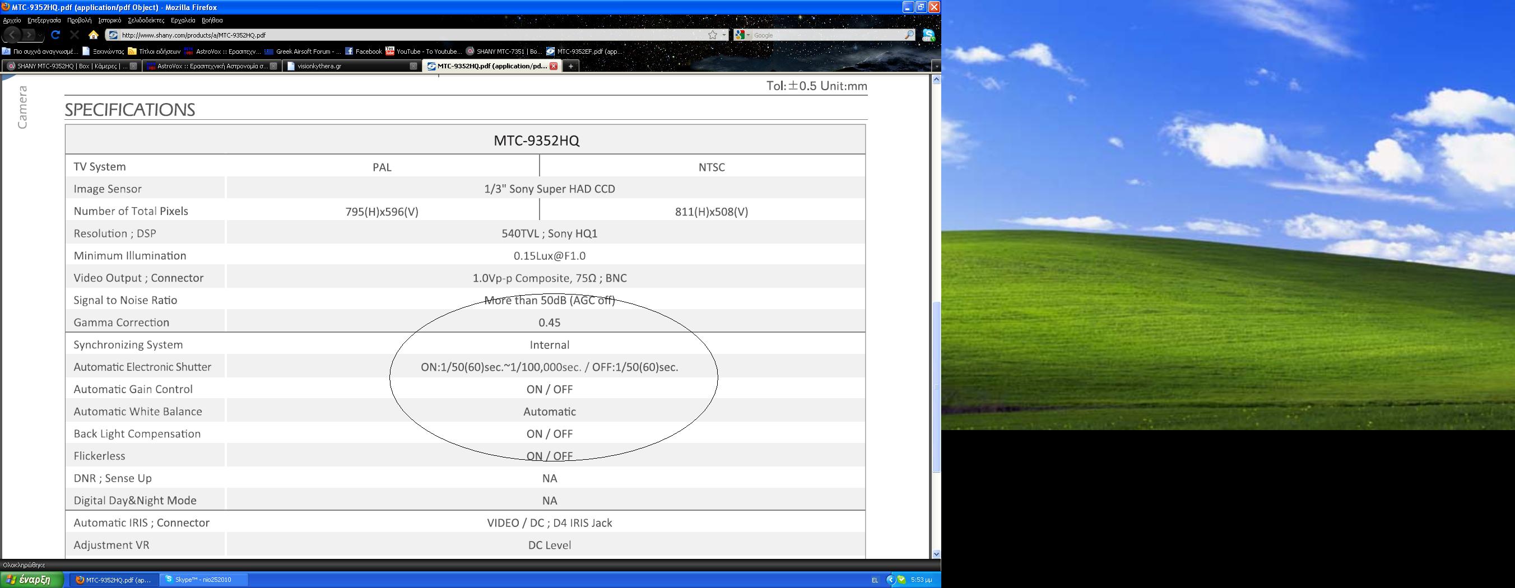Reload the page with the refresh icon
Screen dimensions: 1515x588
pyautogui.click(x=55, y=35)
